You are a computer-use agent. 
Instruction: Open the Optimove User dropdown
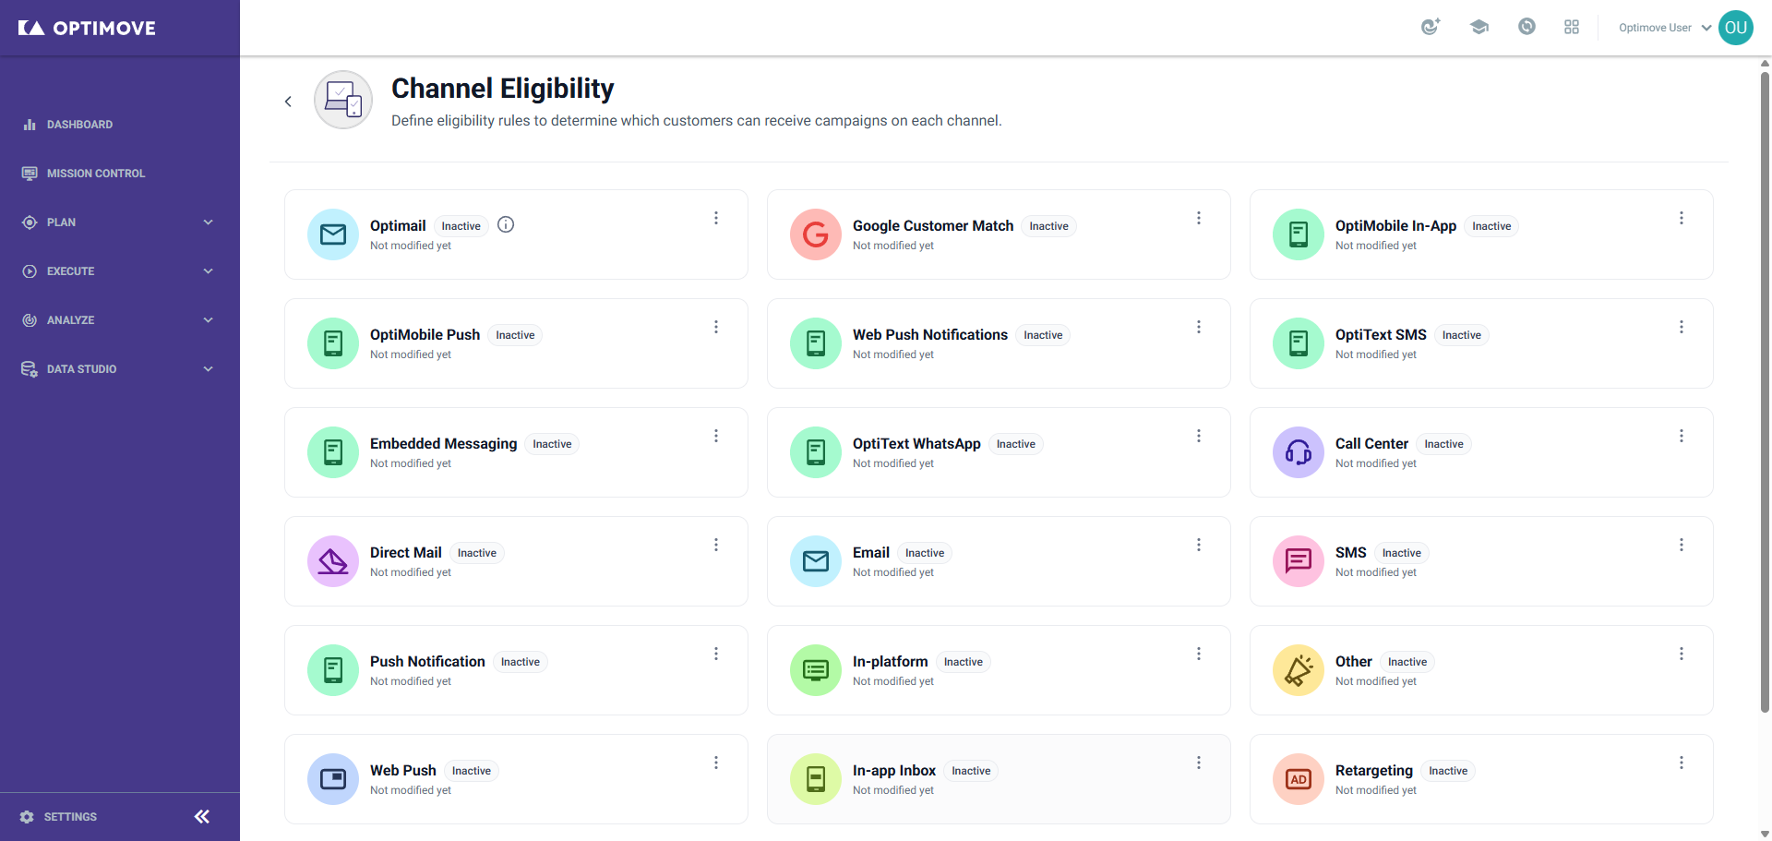(1665, 28)
